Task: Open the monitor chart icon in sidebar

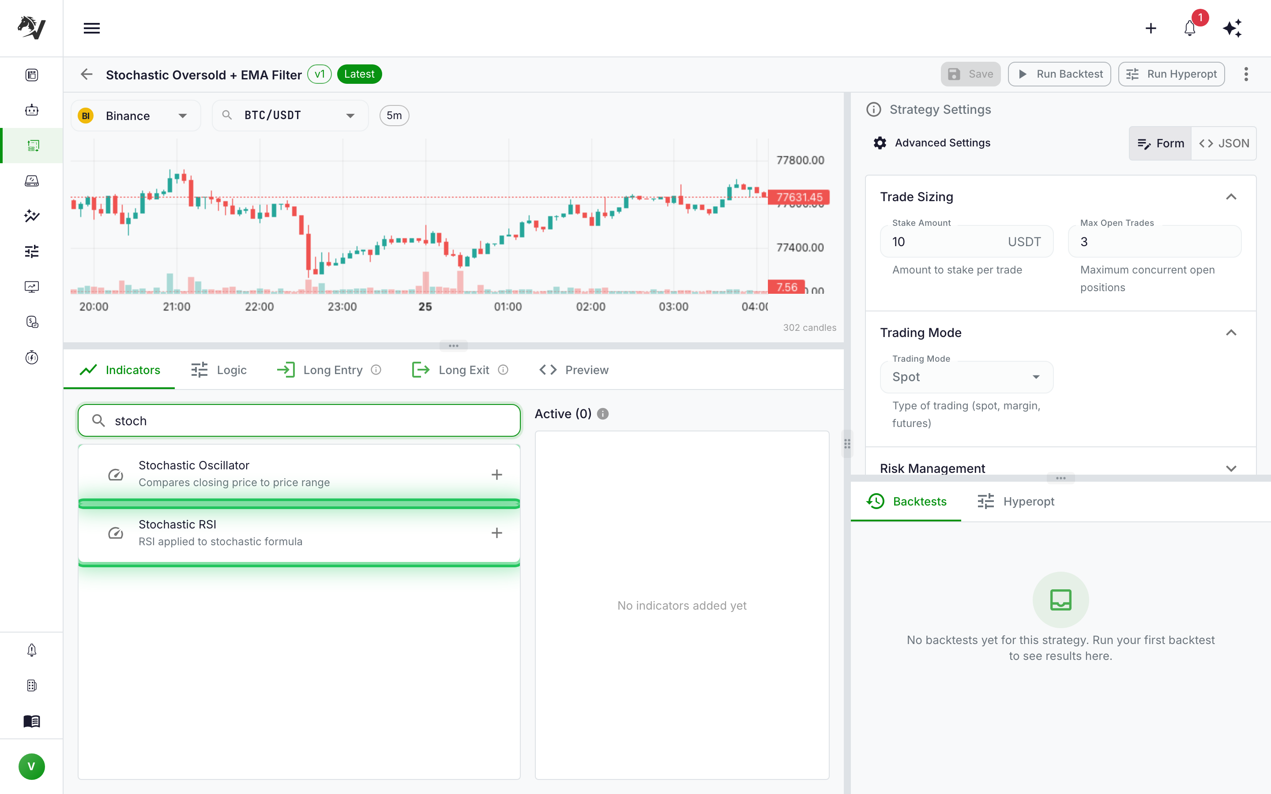Action: pyautogui.click(x=31, y=287)
